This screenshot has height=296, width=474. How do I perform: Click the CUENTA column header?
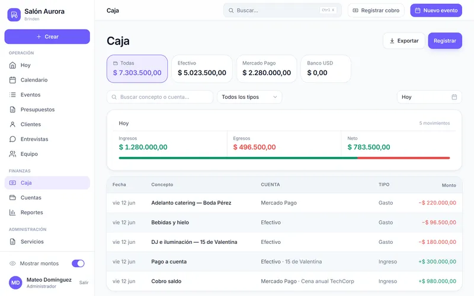pyautogui.click(x=270, y=185)
